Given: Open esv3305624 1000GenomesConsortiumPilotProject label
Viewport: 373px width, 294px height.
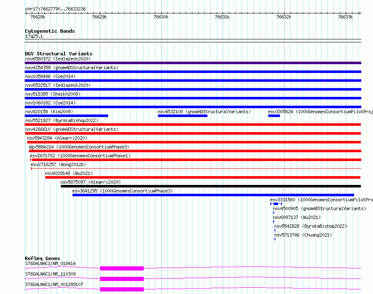Looking at the screenshot, I should (321, 112).
